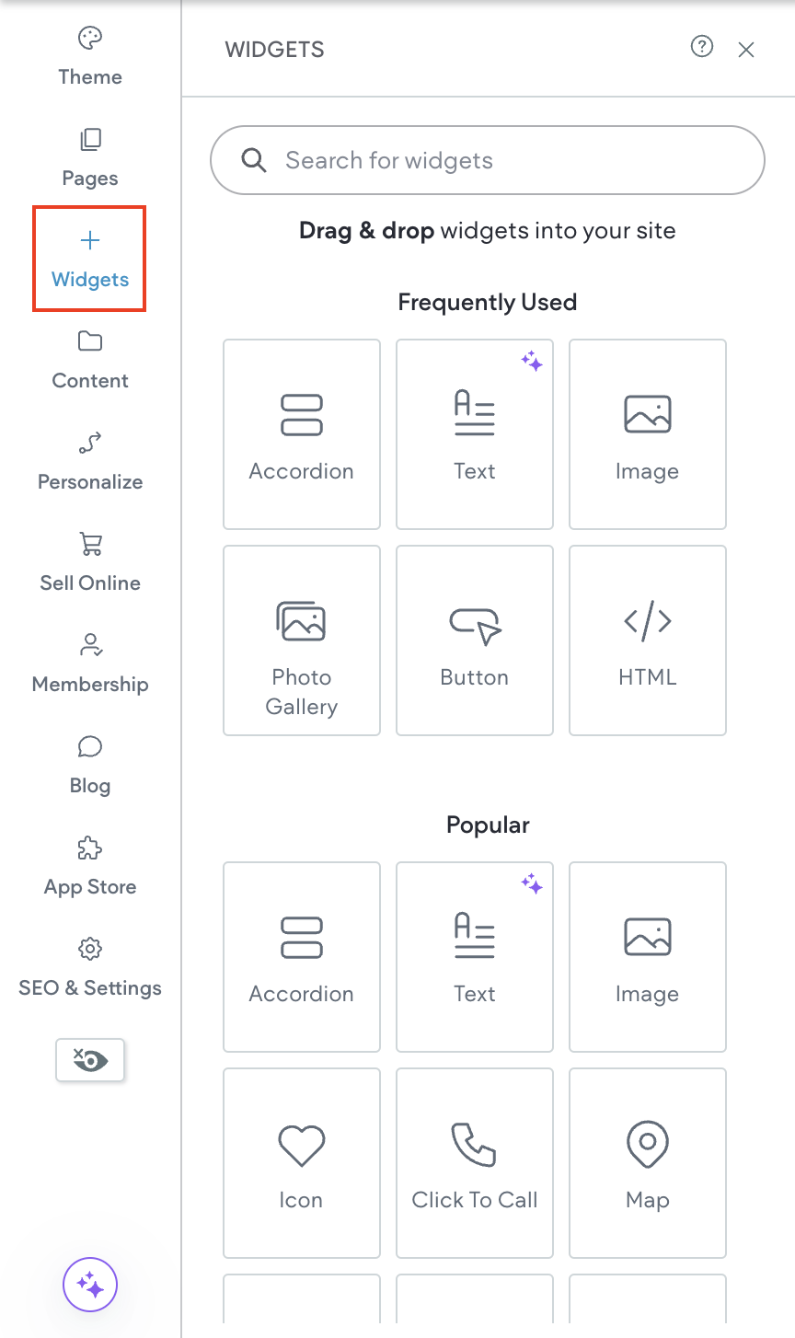Click the widget search field
Viewport: 795px width, 1338px height.
click(x=487, y=160)
